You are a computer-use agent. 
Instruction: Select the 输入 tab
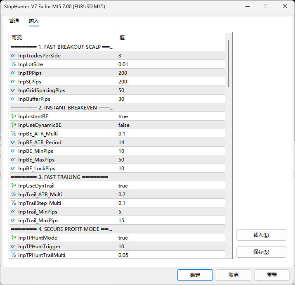point(34,21)
